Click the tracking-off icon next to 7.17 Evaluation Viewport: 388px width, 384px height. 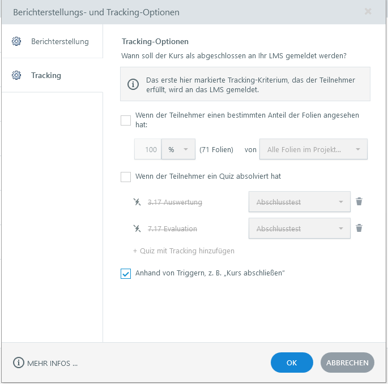tap(137, 228)
